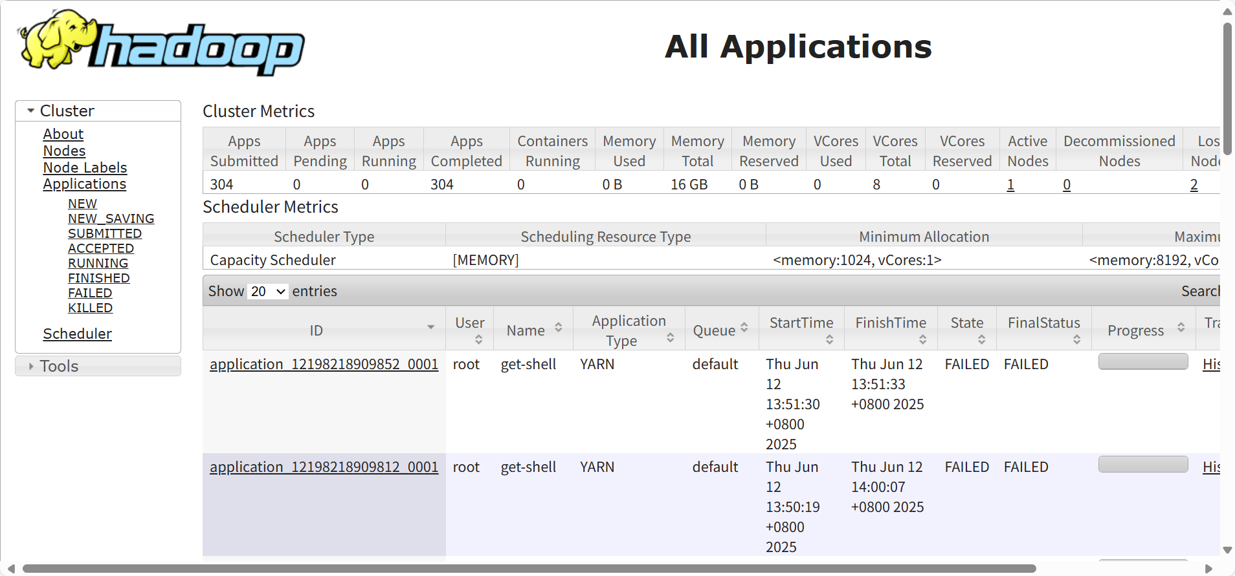Viewport: 1235px width, 576px height.
Task: Sort table by FinishTime column
Action: pyautogui.click(x=891, y=330)
